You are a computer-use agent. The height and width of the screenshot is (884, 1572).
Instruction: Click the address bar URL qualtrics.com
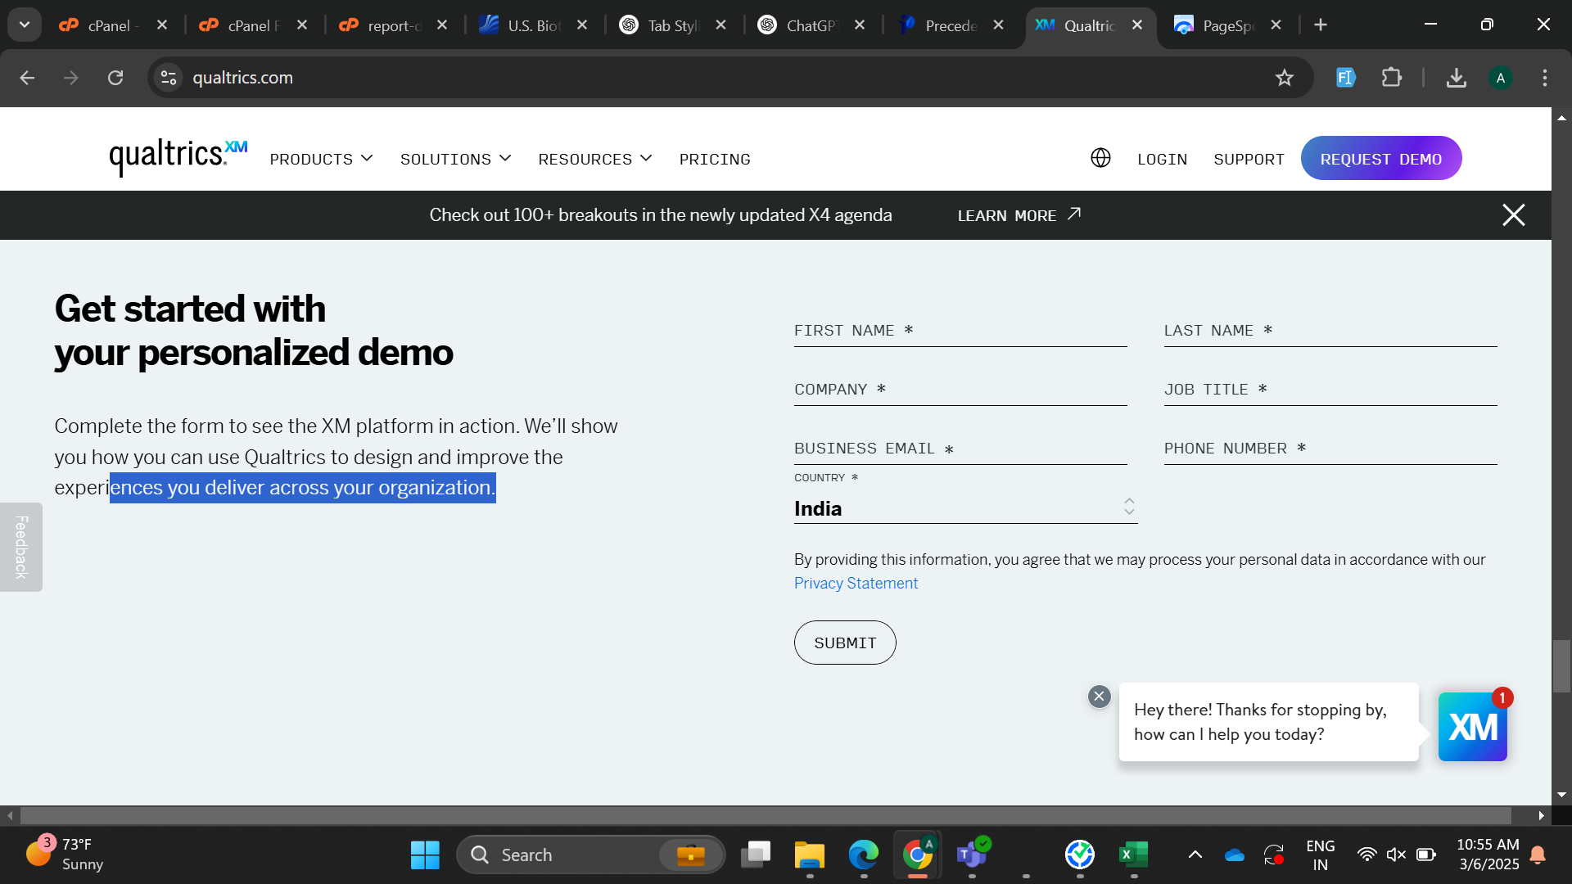pos(242,78)
